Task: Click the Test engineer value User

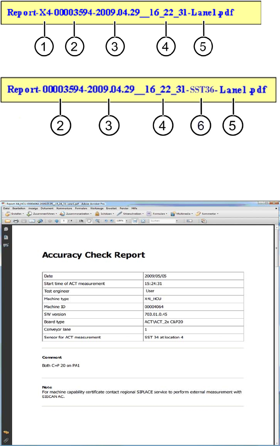Action: (150, 291)
